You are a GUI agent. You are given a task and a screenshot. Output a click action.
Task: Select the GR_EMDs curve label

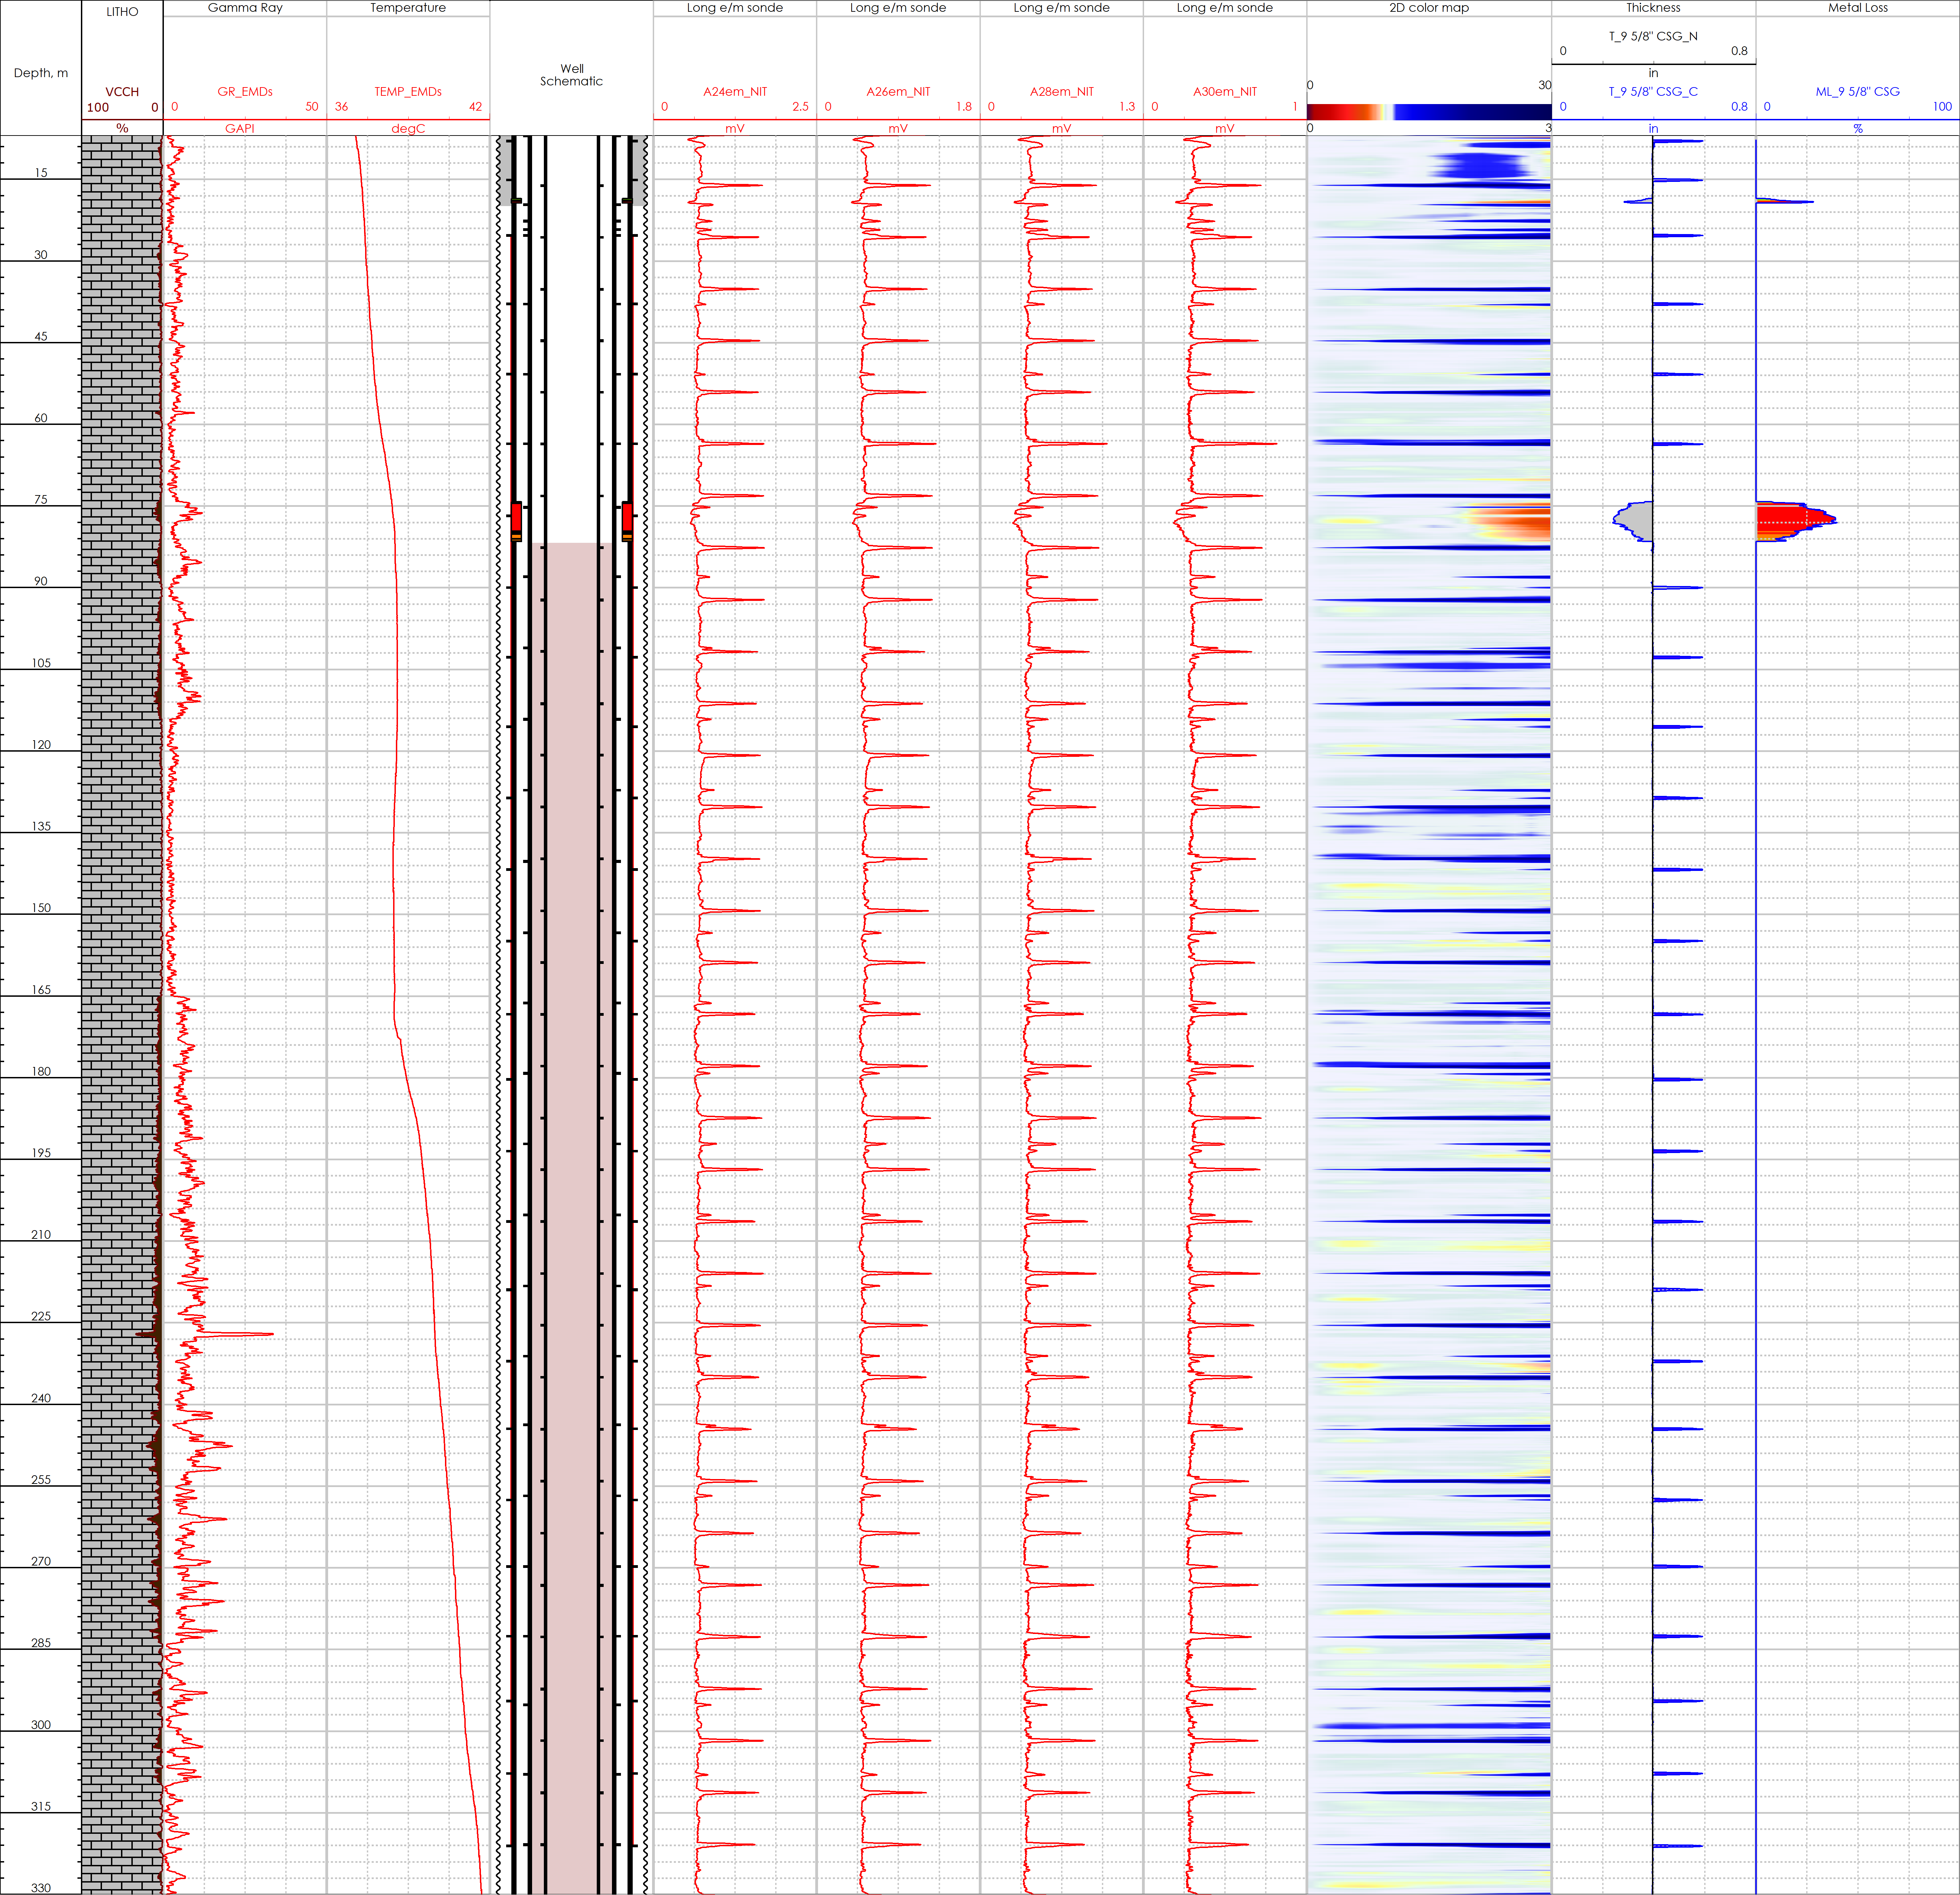245,91
